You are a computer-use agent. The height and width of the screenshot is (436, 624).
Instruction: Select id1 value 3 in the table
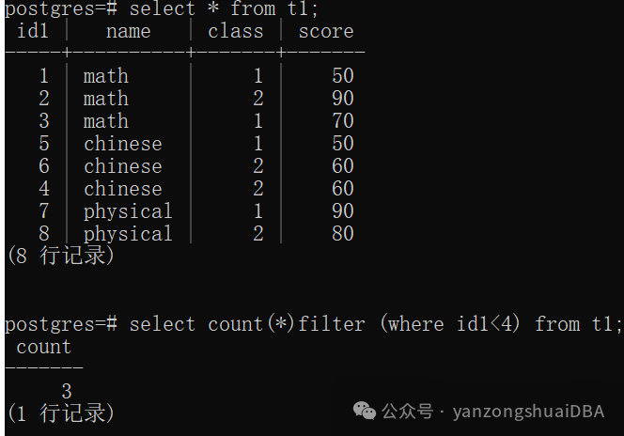pos(44,120)
